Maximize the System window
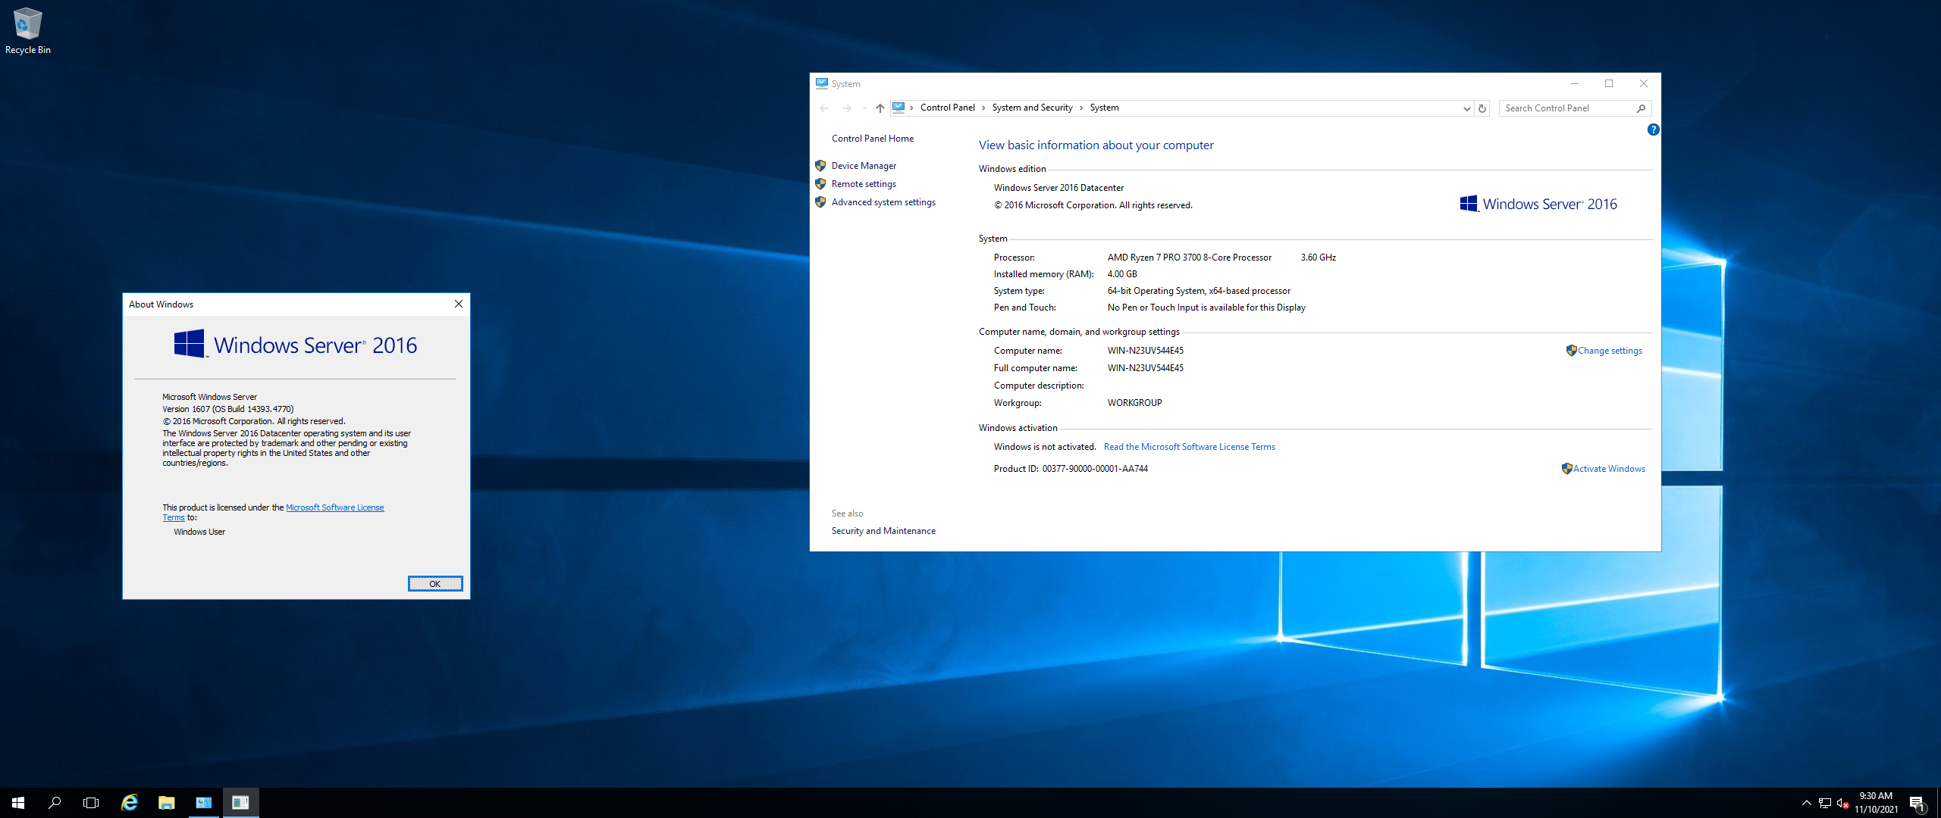The image size is (1941, 818). (1609, 83)
